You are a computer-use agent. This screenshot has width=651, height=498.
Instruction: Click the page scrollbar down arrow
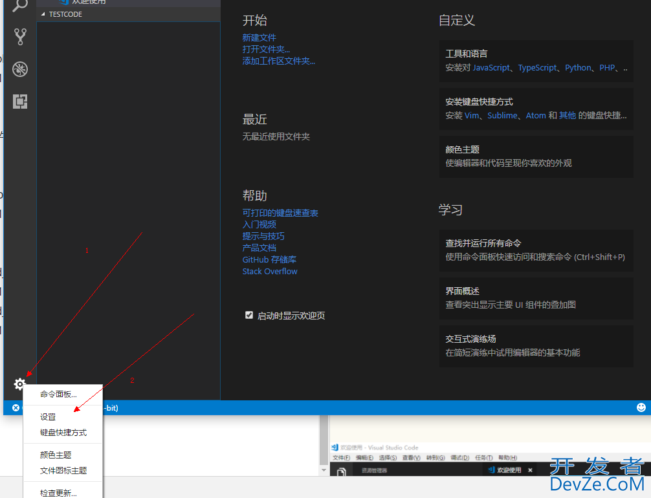pyautogui.click(x=324, y=470)
